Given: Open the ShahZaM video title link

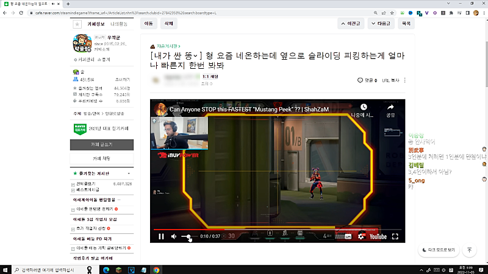Looking at the screenshot, I should (x=249, y=110).
